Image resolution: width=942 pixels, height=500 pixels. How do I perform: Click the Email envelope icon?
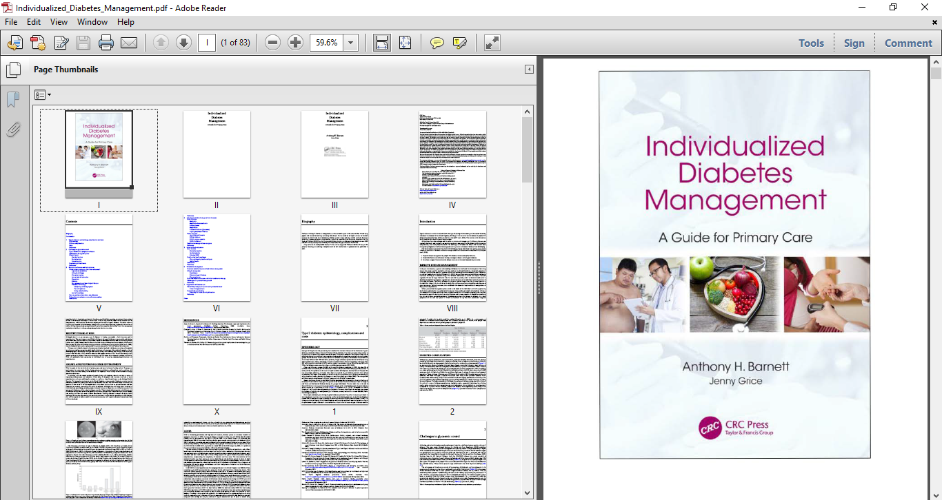point(129,43)
